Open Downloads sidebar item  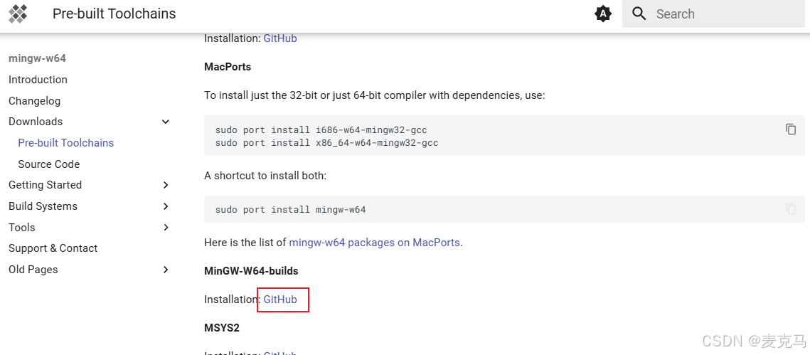click(35, 122)
